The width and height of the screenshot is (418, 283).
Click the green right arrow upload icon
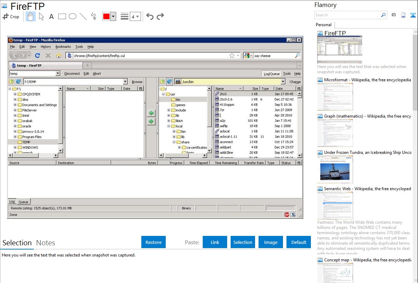(151, 122)
